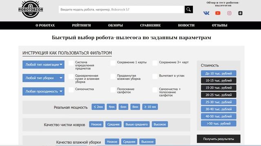Select price До 10 тыс. рублей
The height and width of the screenshot is (146, 261).
click(219, 73)
